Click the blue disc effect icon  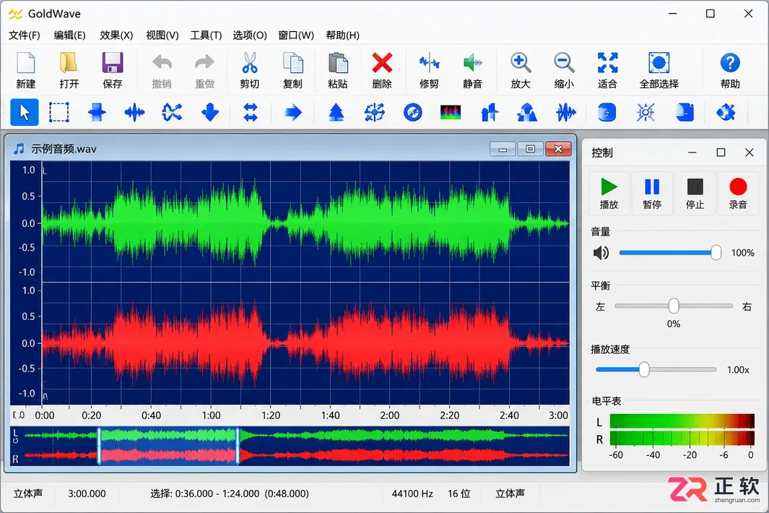pos(412,113)
